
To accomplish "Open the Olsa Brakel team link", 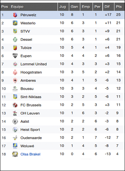I will coord(30,154).
